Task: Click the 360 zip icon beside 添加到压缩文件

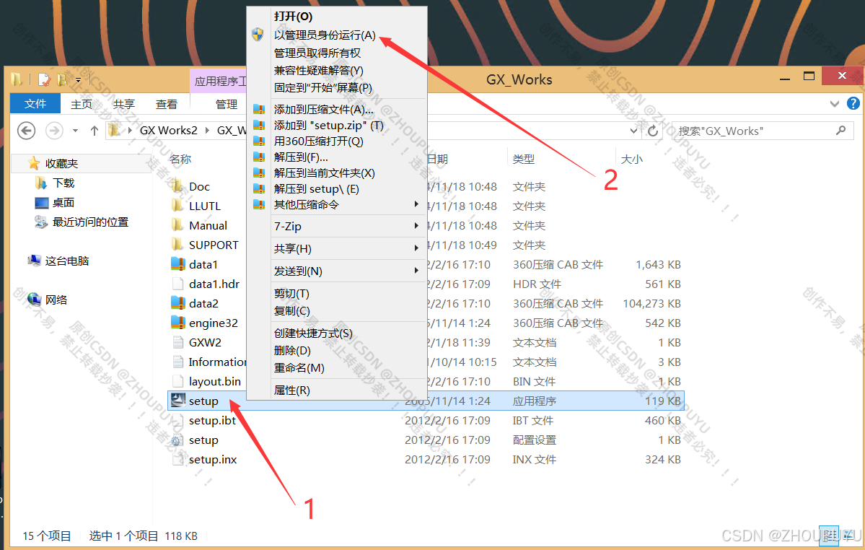Action: (x=259, y=109)
